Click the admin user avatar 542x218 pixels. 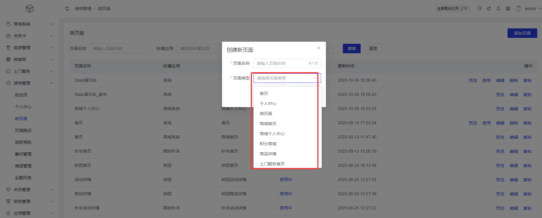point(519,9)
